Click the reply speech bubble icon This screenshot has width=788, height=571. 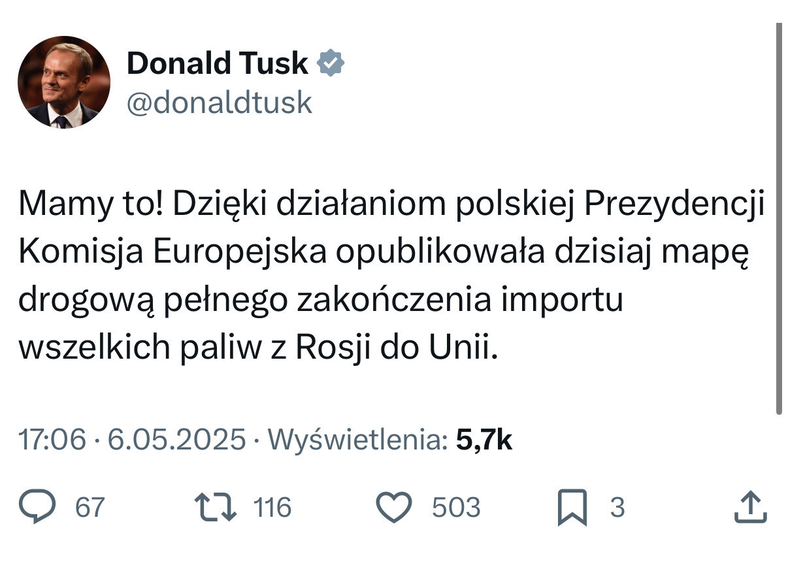pyautogui.click(x=38, y=508)
